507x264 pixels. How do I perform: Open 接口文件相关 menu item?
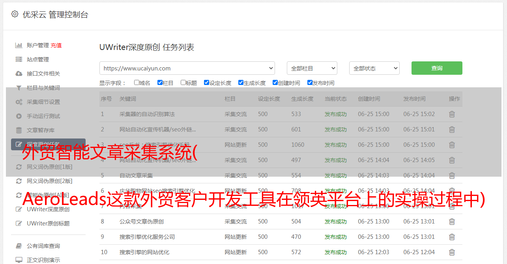click(x=43, y=74)
